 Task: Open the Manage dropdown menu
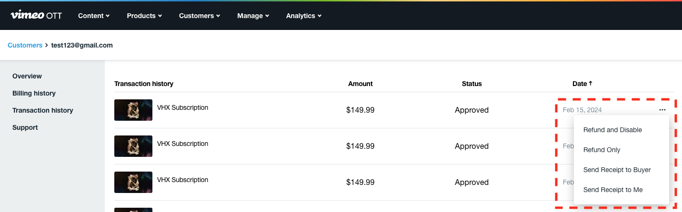click(253, 16)
